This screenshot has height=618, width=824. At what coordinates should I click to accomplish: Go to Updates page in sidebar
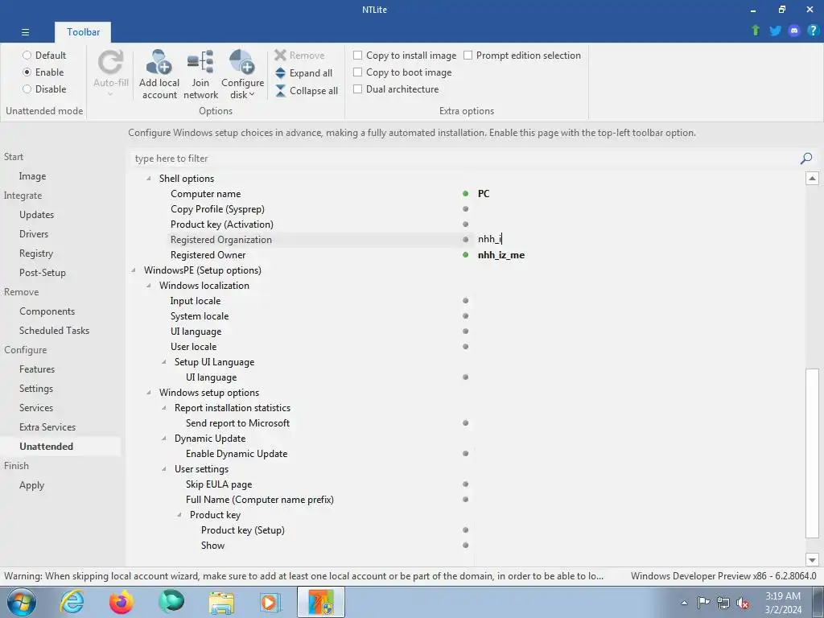(x=36, y=214)
